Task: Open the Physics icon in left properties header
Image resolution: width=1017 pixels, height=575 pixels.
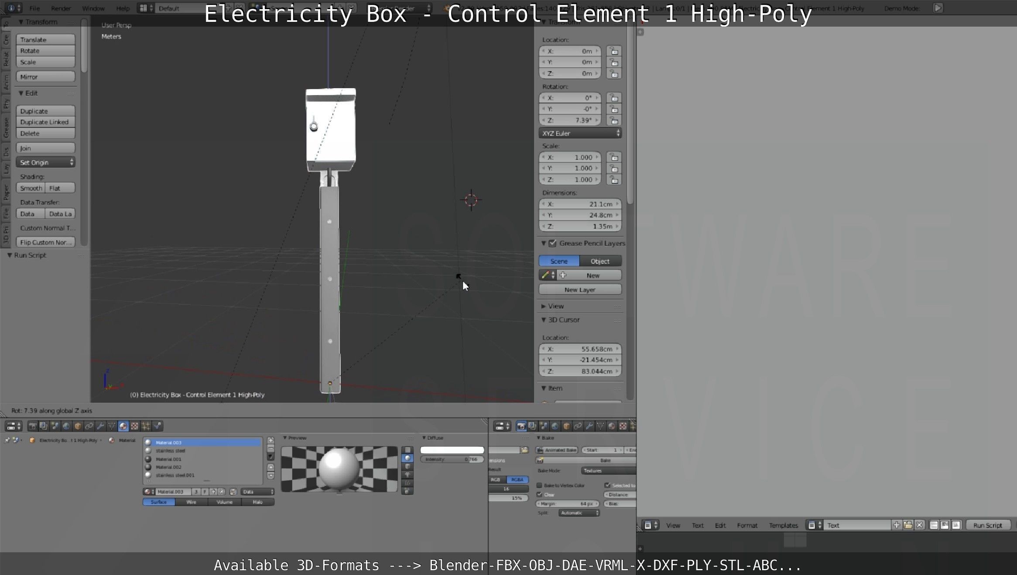Action: click(157, 426)
